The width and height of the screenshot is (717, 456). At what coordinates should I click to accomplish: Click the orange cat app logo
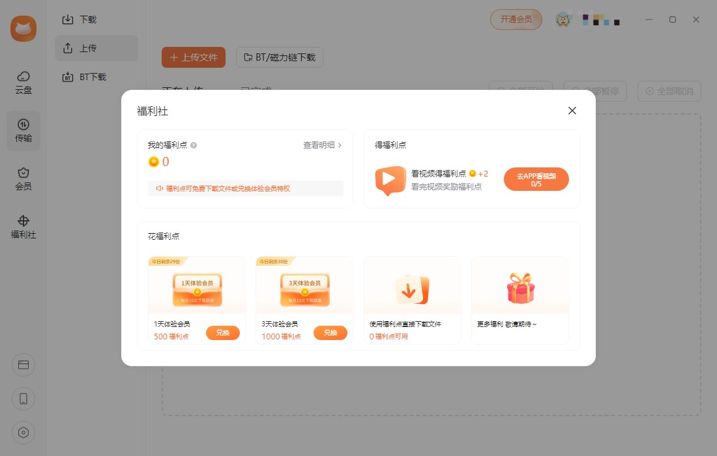(23, 28)
